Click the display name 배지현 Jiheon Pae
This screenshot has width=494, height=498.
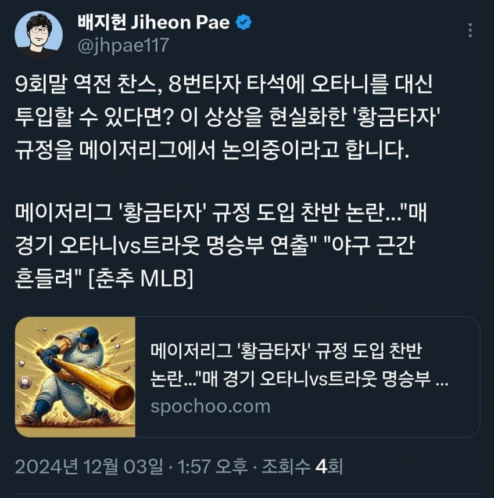(x=153, y=23)
